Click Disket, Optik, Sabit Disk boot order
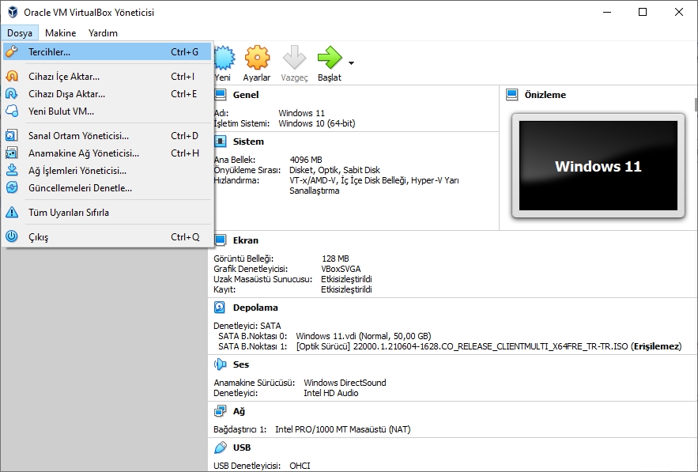This screenshot has width=698, height=472. [334, 170]
